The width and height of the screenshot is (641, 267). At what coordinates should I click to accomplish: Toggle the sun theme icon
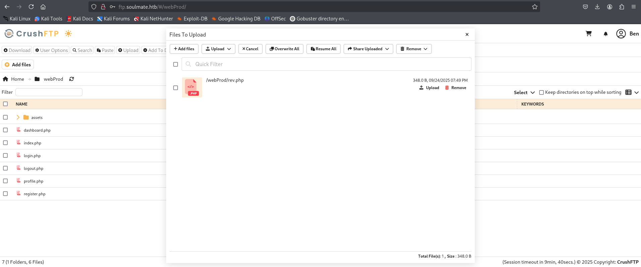68,34
